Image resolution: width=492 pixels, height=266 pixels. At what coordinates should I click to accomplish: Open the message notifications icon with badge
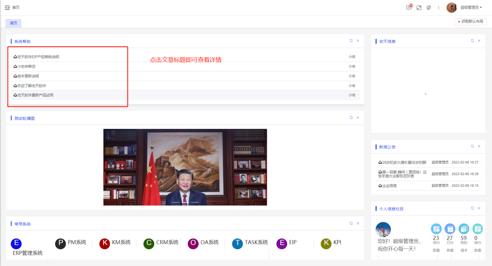click(409, 7)
